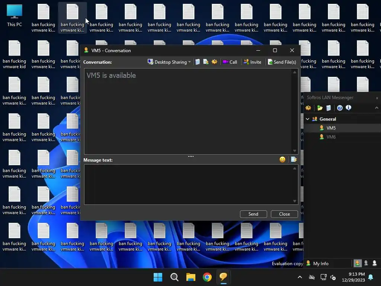Open message history notebook icon in conversation toolbar
Image resolution: width=381 pixels, height=286 pixels.
198,62
